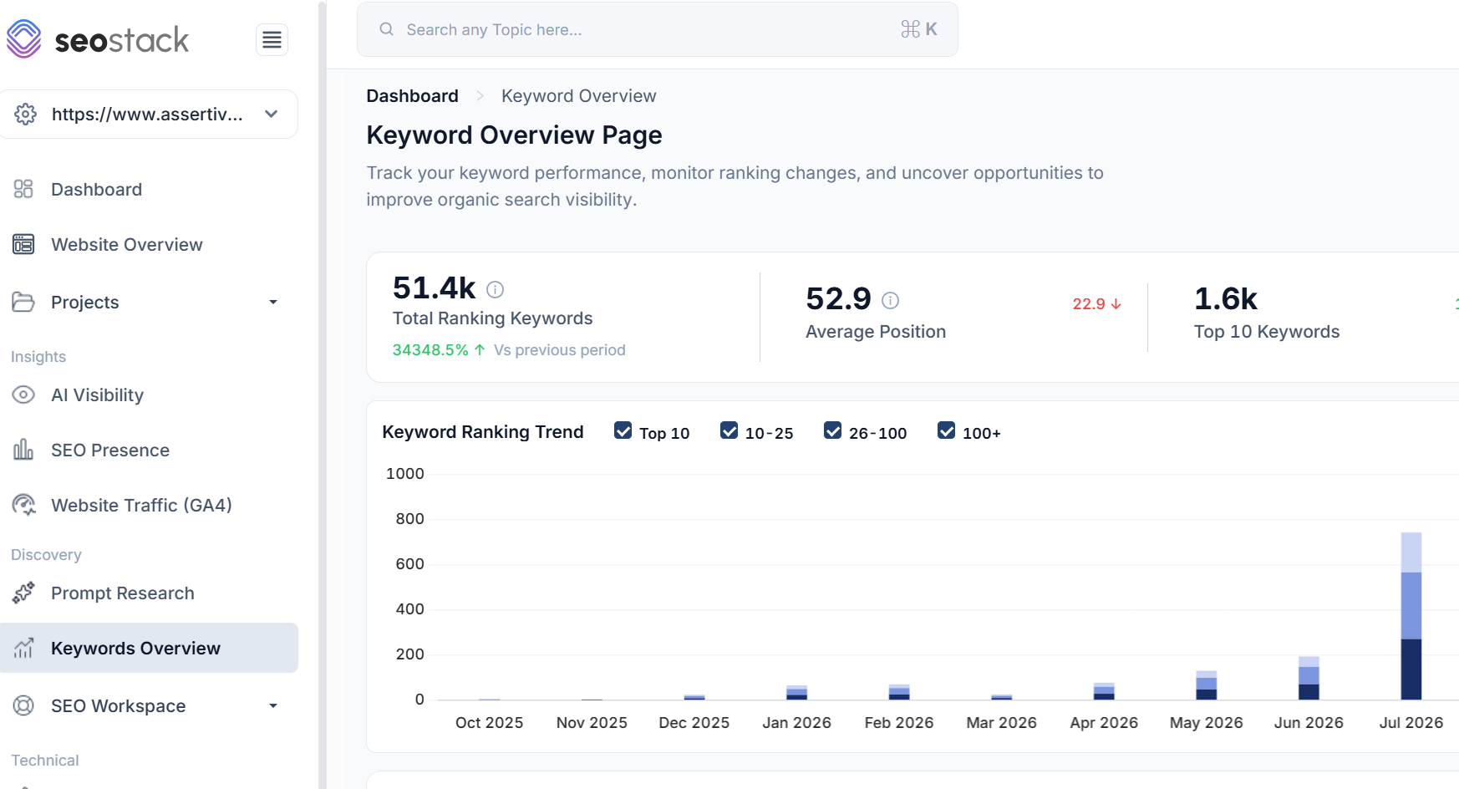Viewport: 1459px width, 789px height.
Task: Click the red 22.9 position change
Action: pyautogui.click(x=1096, y=304)
